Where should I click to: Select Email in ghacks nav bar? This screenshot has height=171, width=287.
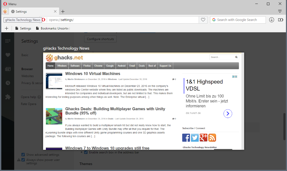pos(132,66)
